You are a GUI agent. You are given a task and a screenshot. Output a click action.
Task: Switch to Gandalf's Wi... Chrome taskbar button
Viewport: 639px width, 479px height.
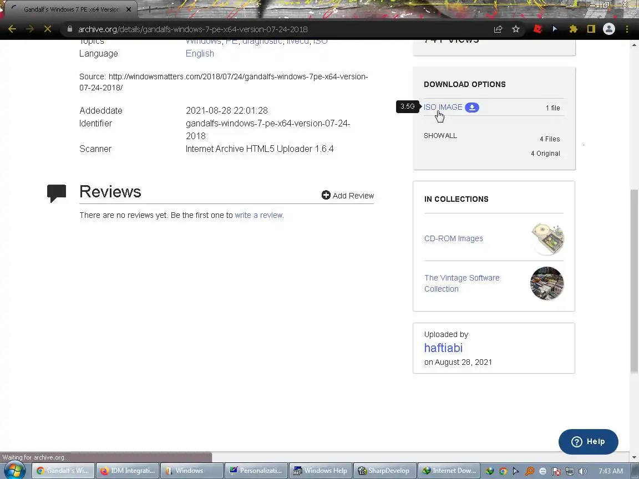pyautogui.click(x=63, y=471)
